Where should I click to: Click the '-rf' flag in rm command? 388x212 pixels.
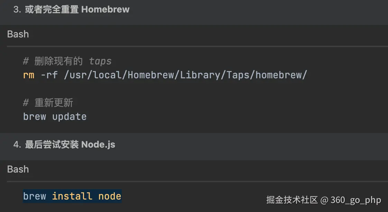(49, 75)
